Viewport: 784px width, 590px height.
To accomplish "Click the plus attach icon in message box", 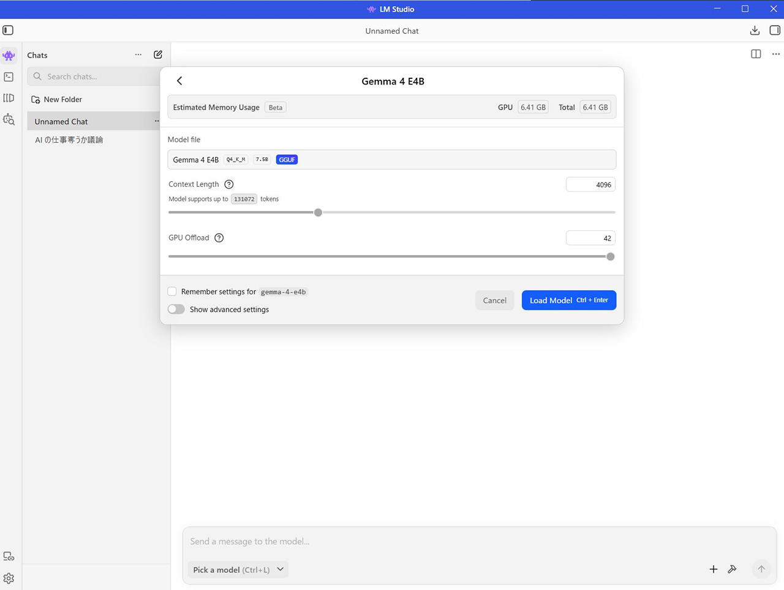I will click(x=714, y=569).
